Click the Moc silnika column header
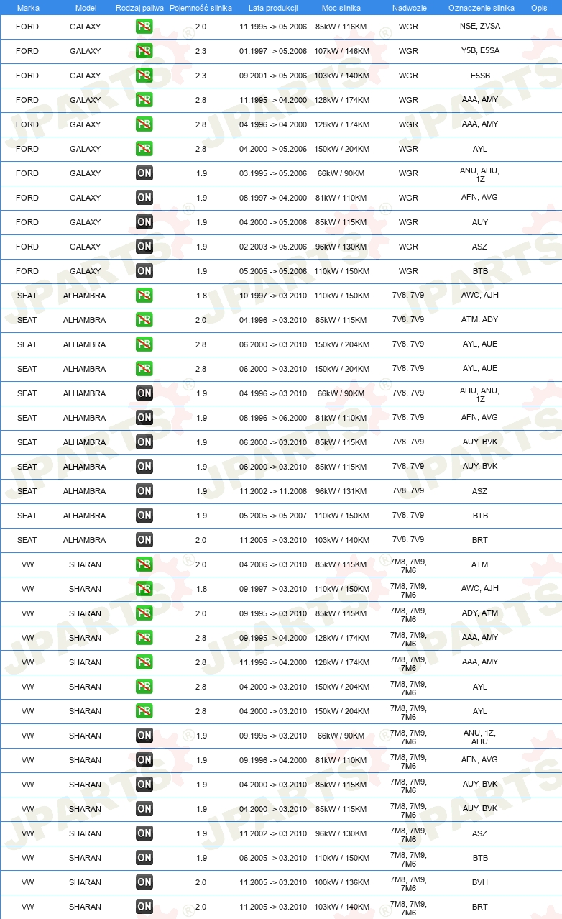562x919 pixels. coord(341,8)
